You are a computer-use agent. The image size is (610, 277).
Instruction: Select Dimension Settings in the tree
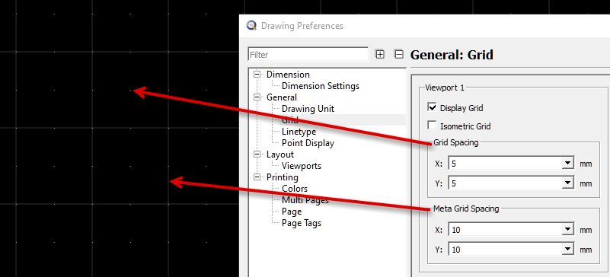pos(321,86)
